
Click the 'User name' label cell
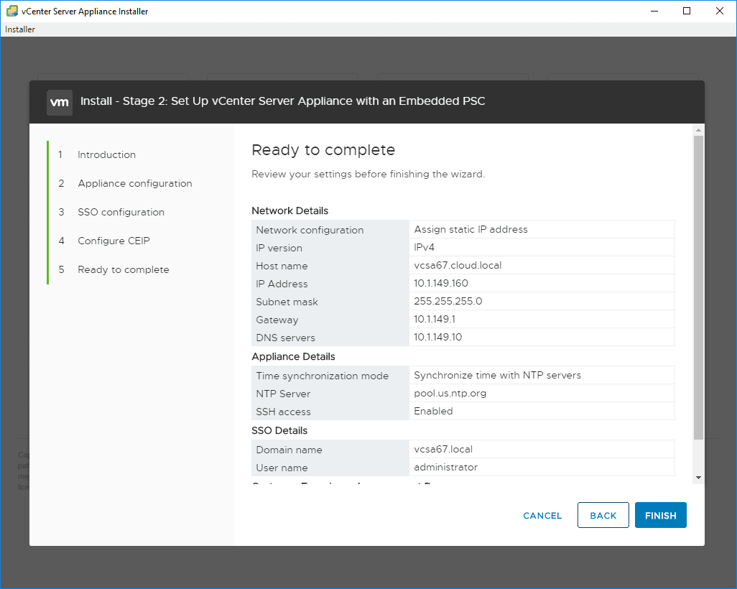pyautogui.click(x=330, y=467)
